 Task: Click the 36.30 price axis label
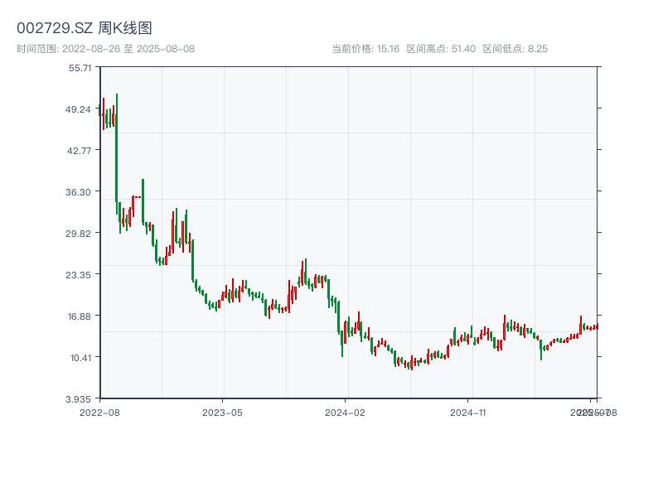click(x=80, y=192)
